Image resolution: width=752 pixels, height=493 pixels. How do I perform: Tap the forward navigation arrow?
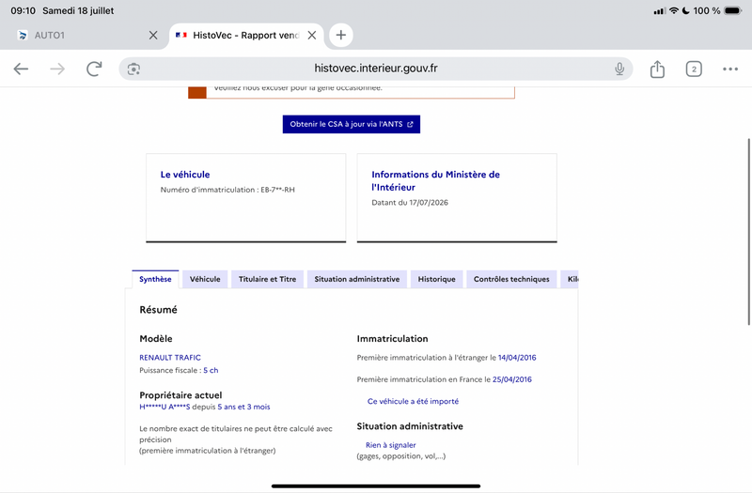[x=57, y=69]
